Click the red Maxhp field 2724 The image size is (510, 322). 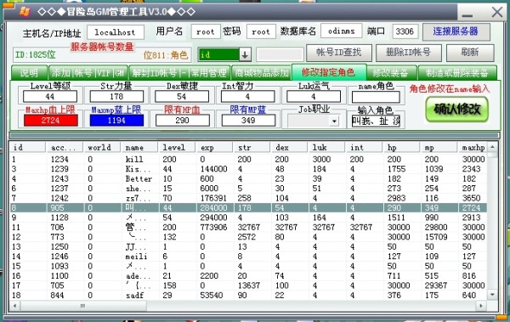51,121
